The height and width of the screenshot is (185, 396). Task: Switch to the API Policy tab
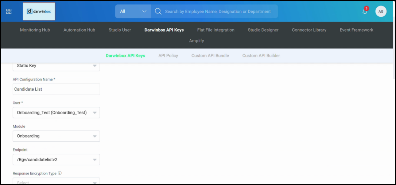168,56
